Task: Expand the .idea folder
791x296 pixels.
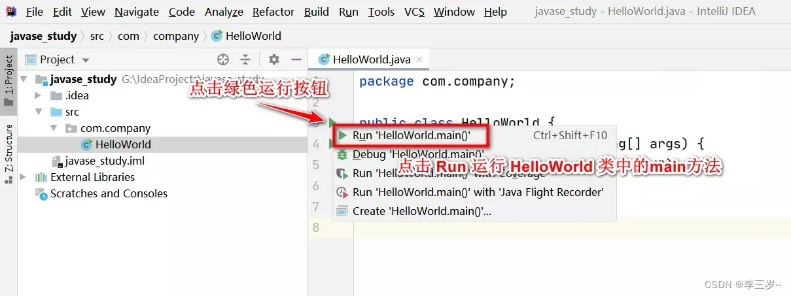Action: [x=39, y=95]
